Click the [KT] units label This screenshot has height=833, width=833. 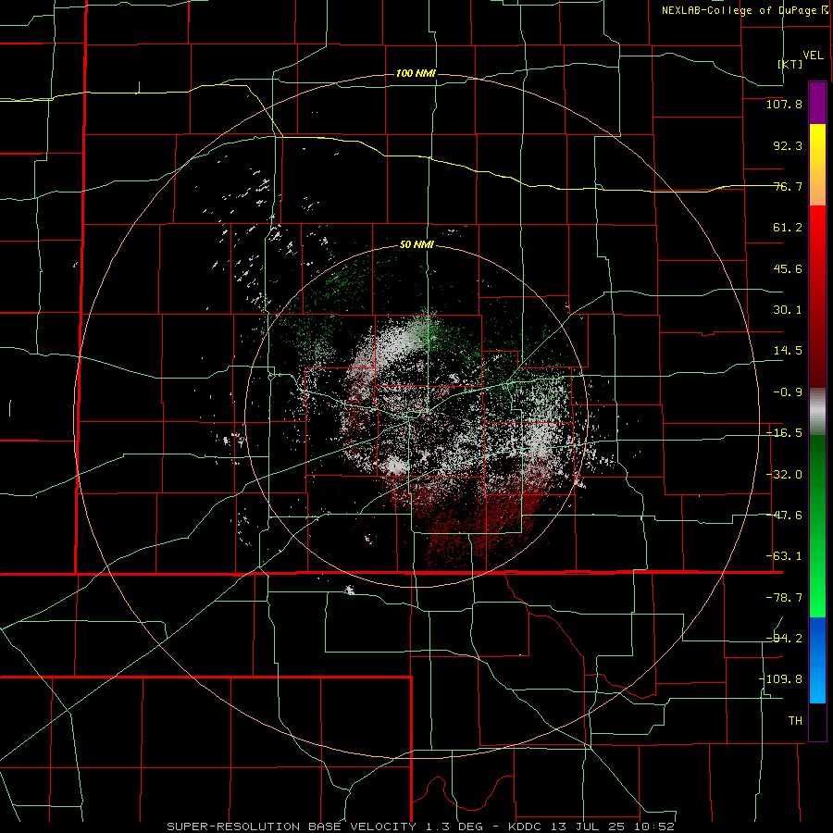(789, 64)
